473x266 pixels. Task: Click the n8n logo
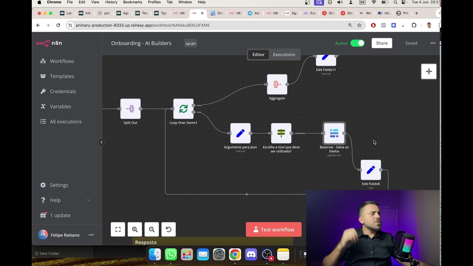coord(49,43)
